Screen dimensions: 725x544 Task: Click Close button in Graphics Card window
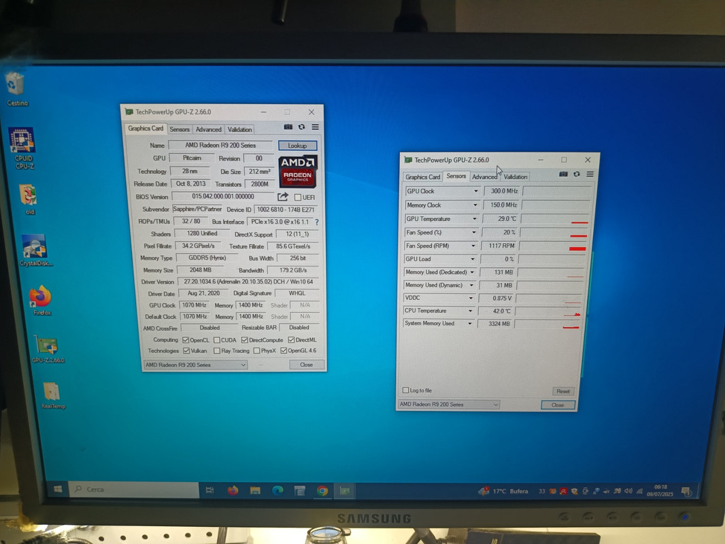[306, 364]
